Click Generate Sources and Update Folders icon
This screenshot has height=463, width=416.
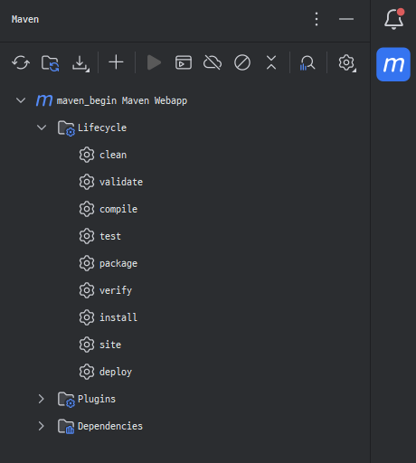click(50, 63)
